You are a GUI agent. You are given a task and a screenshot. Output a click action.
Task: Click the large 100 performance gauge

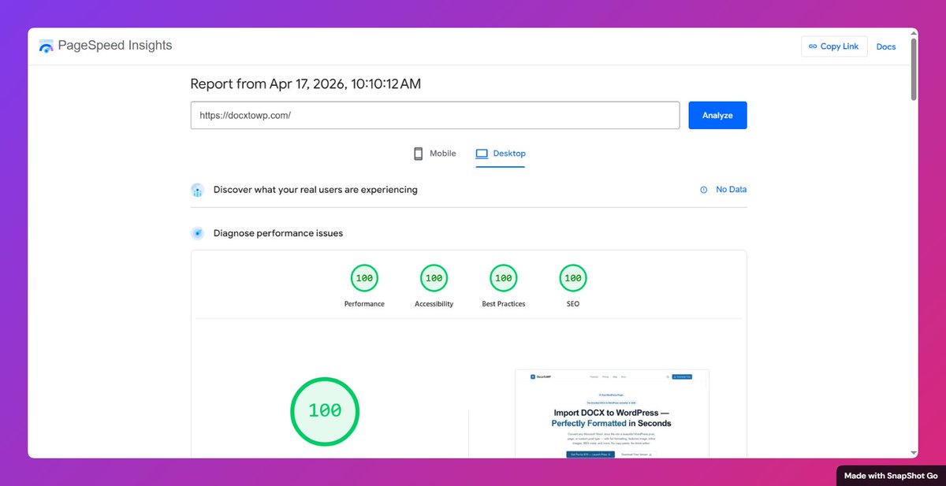325,411
